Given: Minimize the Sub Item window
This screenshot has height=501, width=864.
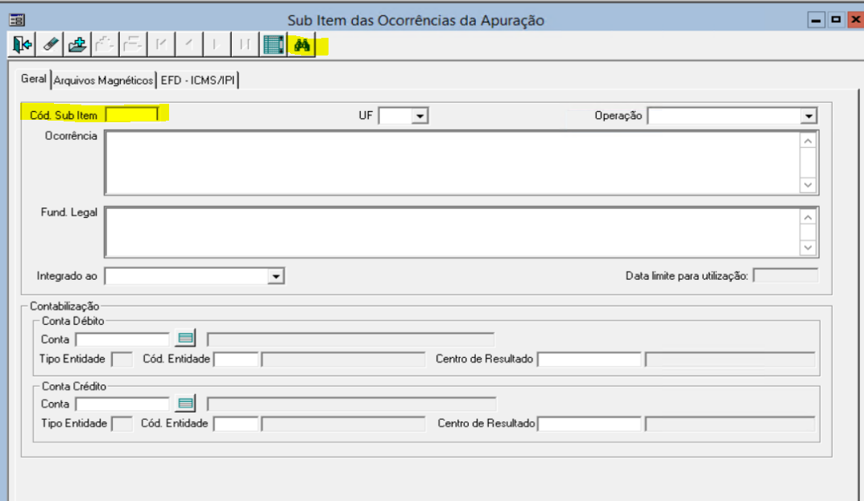Looking at the screenshot, I should coord(816,20).
